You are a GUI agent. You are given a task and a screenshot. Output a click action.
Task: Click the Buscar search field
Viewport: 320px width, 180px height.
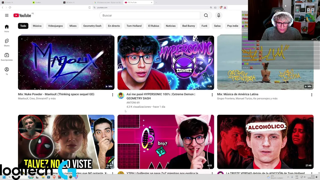(x=150, y=15)
